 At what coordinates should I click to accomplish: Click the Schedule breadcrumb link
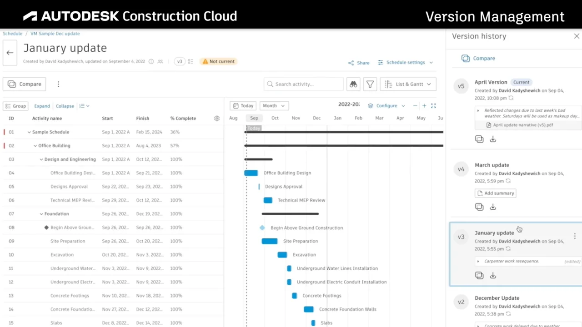(x=12, y=34)
